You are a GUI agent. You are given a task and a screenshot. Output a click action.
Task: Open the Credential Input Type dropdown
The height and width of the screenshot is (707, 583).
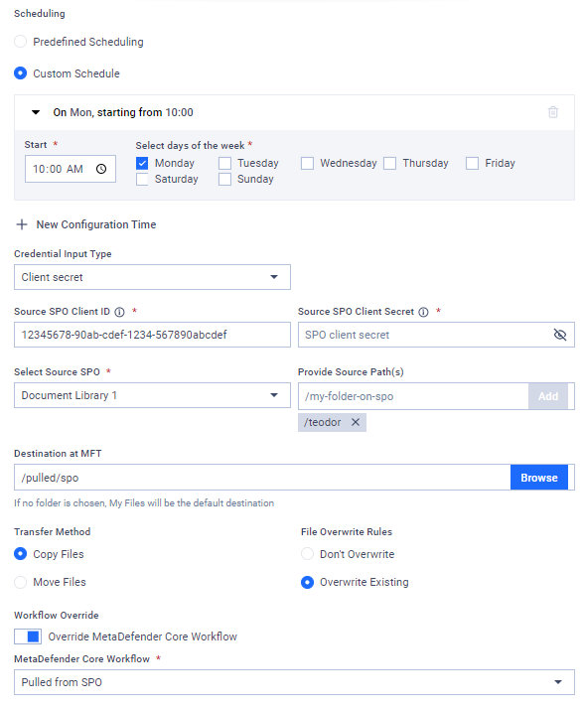tap(152, 277)
